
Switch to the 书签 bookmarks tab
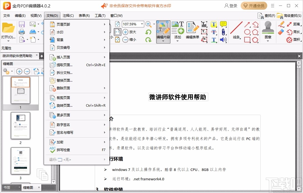(x=7, y=187)
